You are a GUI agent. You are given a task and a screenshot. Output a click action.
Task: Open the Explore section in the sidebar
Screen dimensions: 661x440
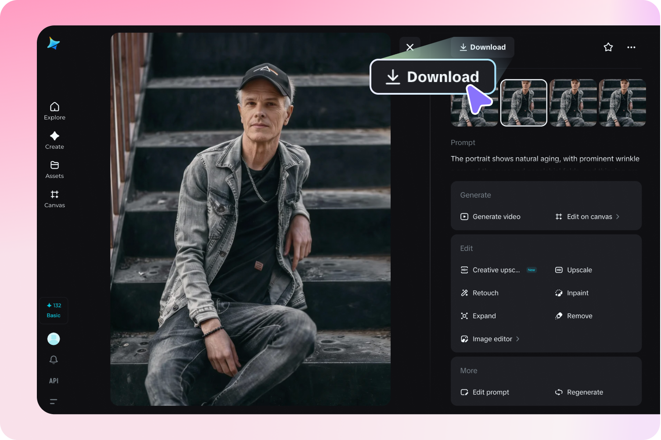[x=54, y=110]
